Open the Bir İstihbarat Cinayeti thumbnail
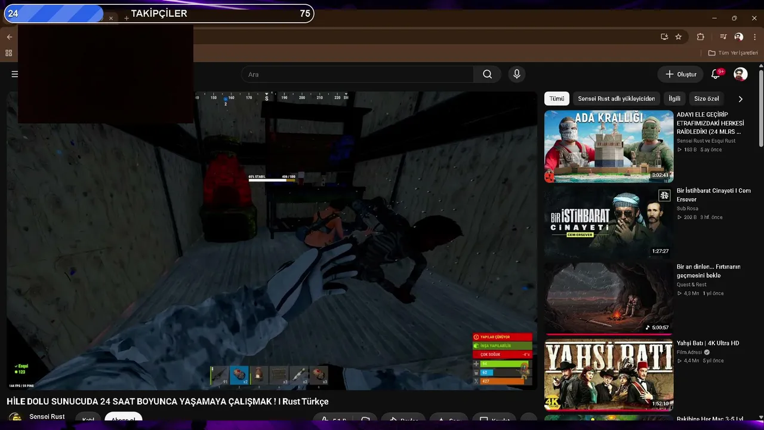The height and width of the screenshot is (430, 764). 609,223
